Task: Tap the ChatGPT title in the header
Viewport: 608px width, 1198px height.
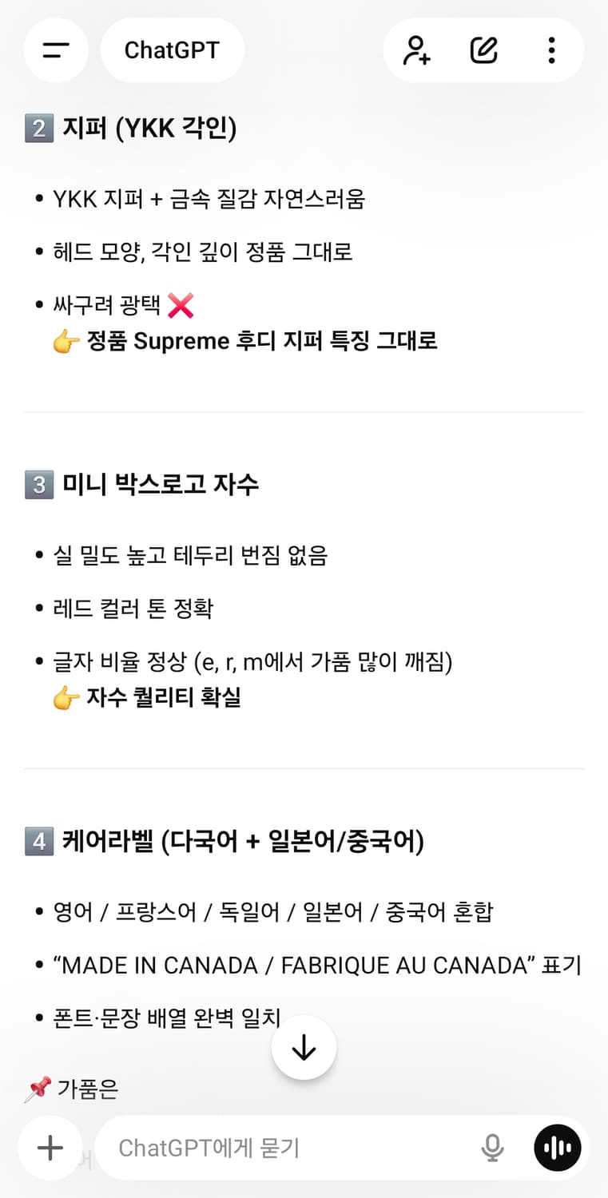Action: (172, 50)
